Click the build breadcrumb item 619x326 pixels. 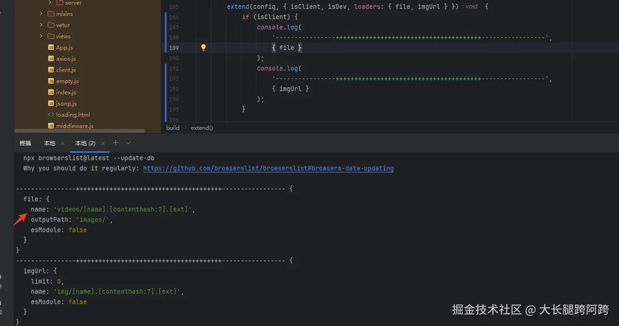(173, 128)
